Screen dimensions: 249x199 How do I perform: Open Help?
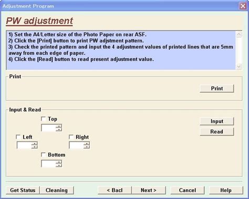(226, 190)
